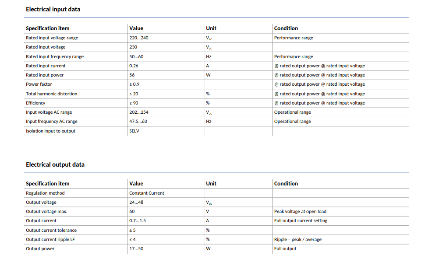This screenshot has height=262, width=432.
Task: Select the Rated input voltage range row label
Action: 52,38
